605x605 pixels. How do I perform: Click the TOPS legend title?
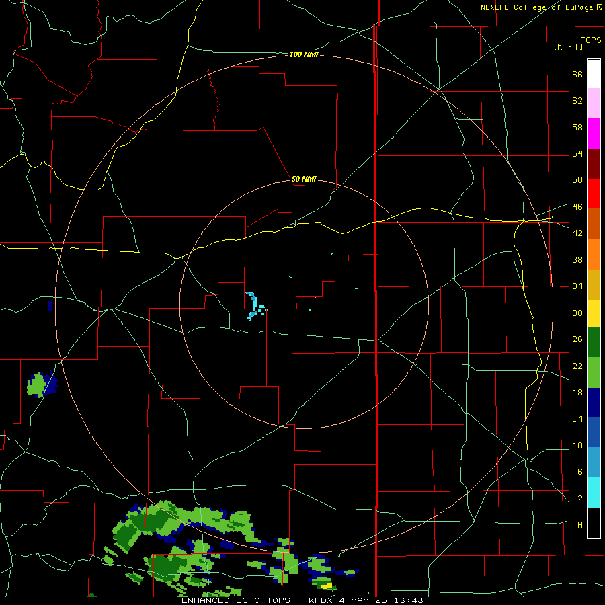pos(591,40)
